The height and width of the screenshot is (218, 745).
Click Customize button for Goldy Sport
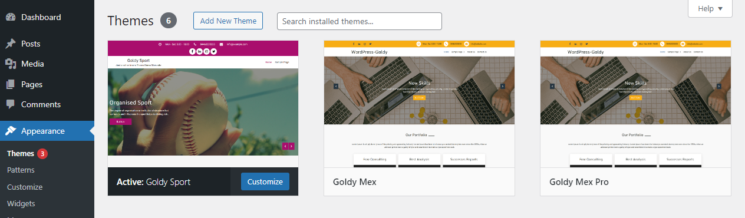point(265,181)
